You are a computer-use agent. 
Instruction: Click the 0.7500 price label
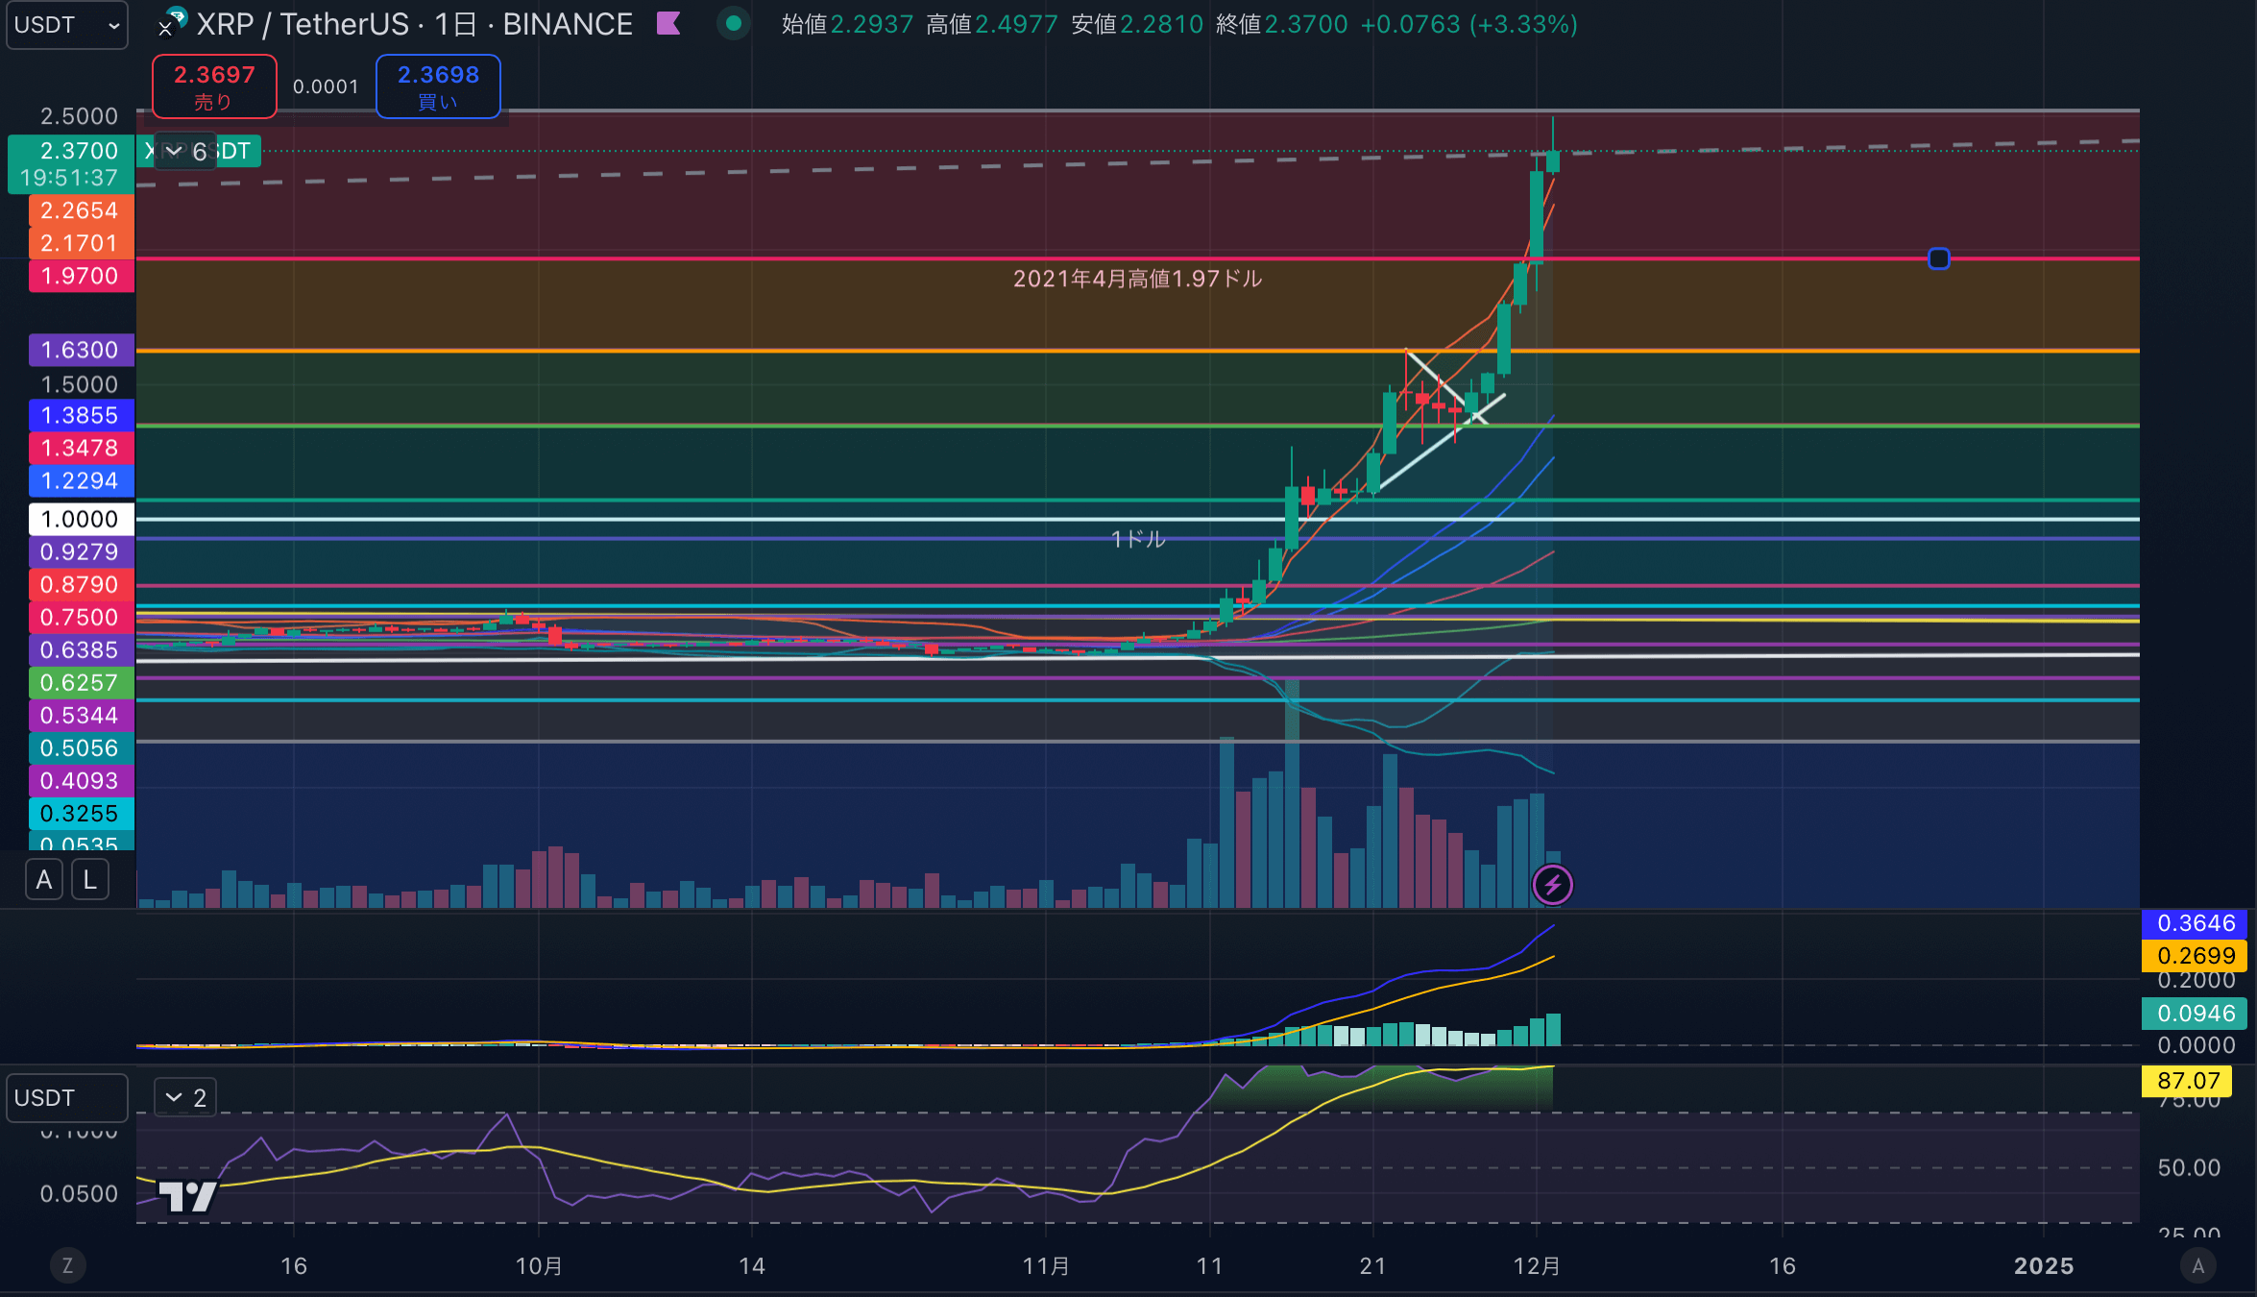81,617
